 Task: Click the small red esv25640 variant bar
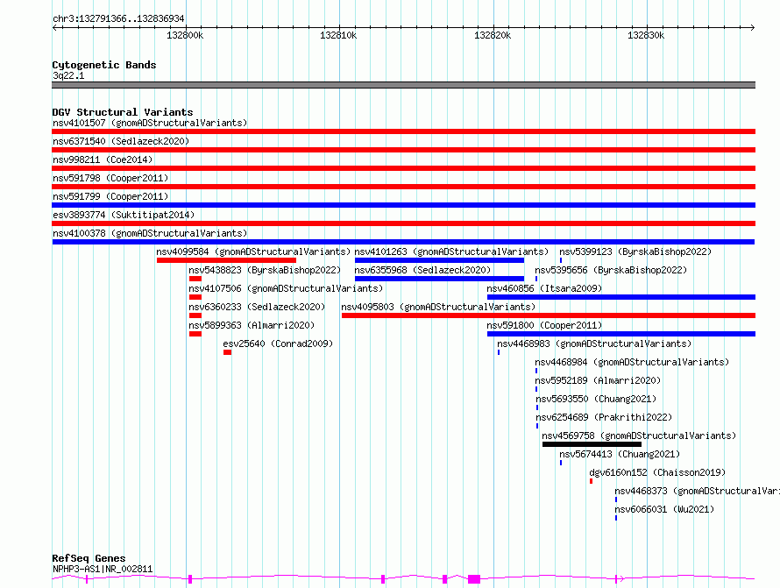click(227, 352)
